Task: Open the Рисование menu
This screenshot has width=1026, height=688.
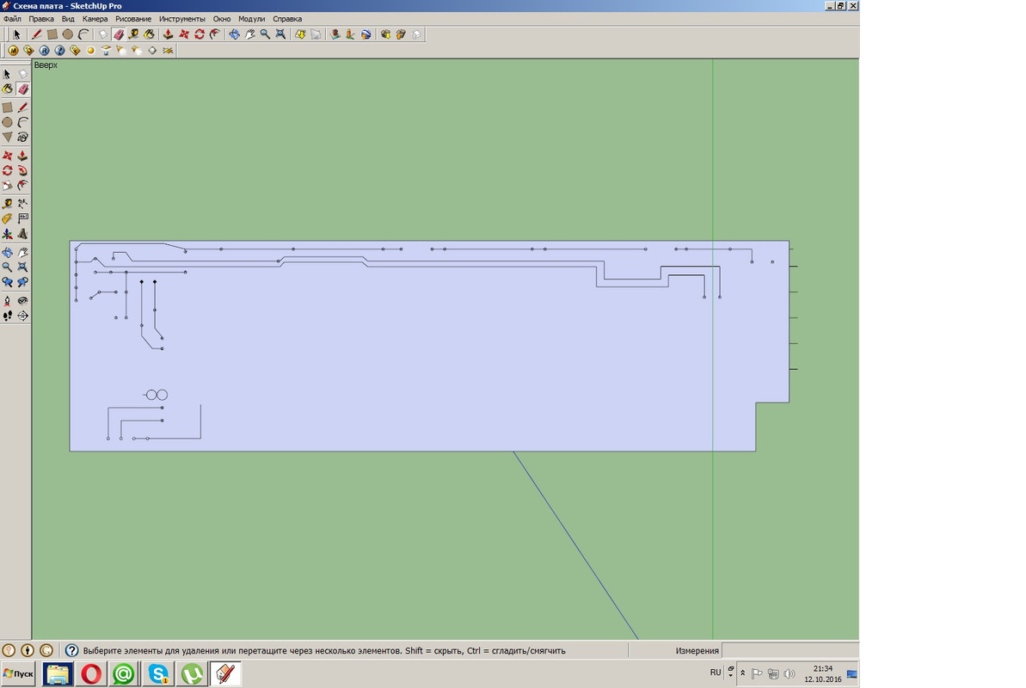Action: tap(133, 19)
